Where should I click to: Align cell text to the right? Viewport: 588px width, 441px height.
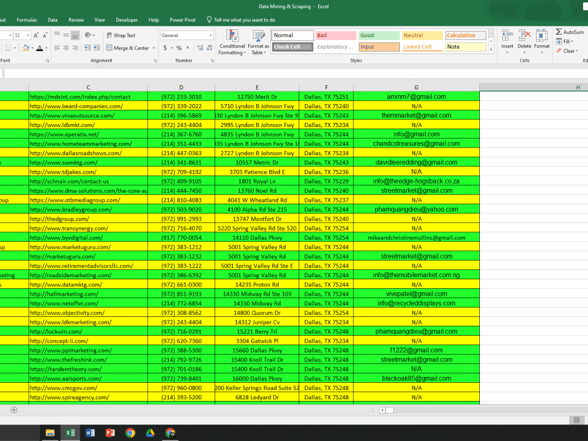75,48
